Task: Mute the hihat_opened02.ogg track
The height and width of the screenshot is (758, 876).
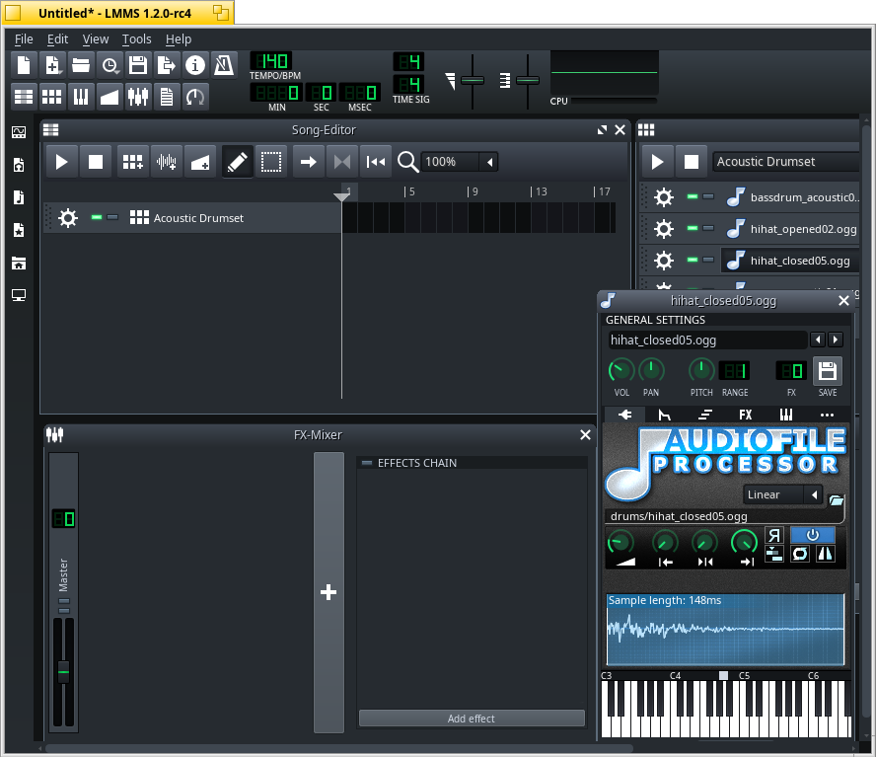Action: [693, 228]
